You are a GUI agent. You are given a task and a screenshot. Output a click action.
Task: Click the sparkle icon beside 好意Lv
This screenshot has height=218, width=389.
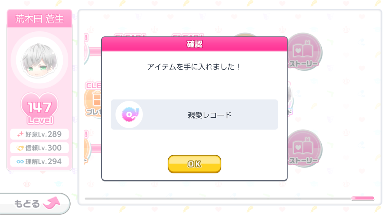[20, 134]
